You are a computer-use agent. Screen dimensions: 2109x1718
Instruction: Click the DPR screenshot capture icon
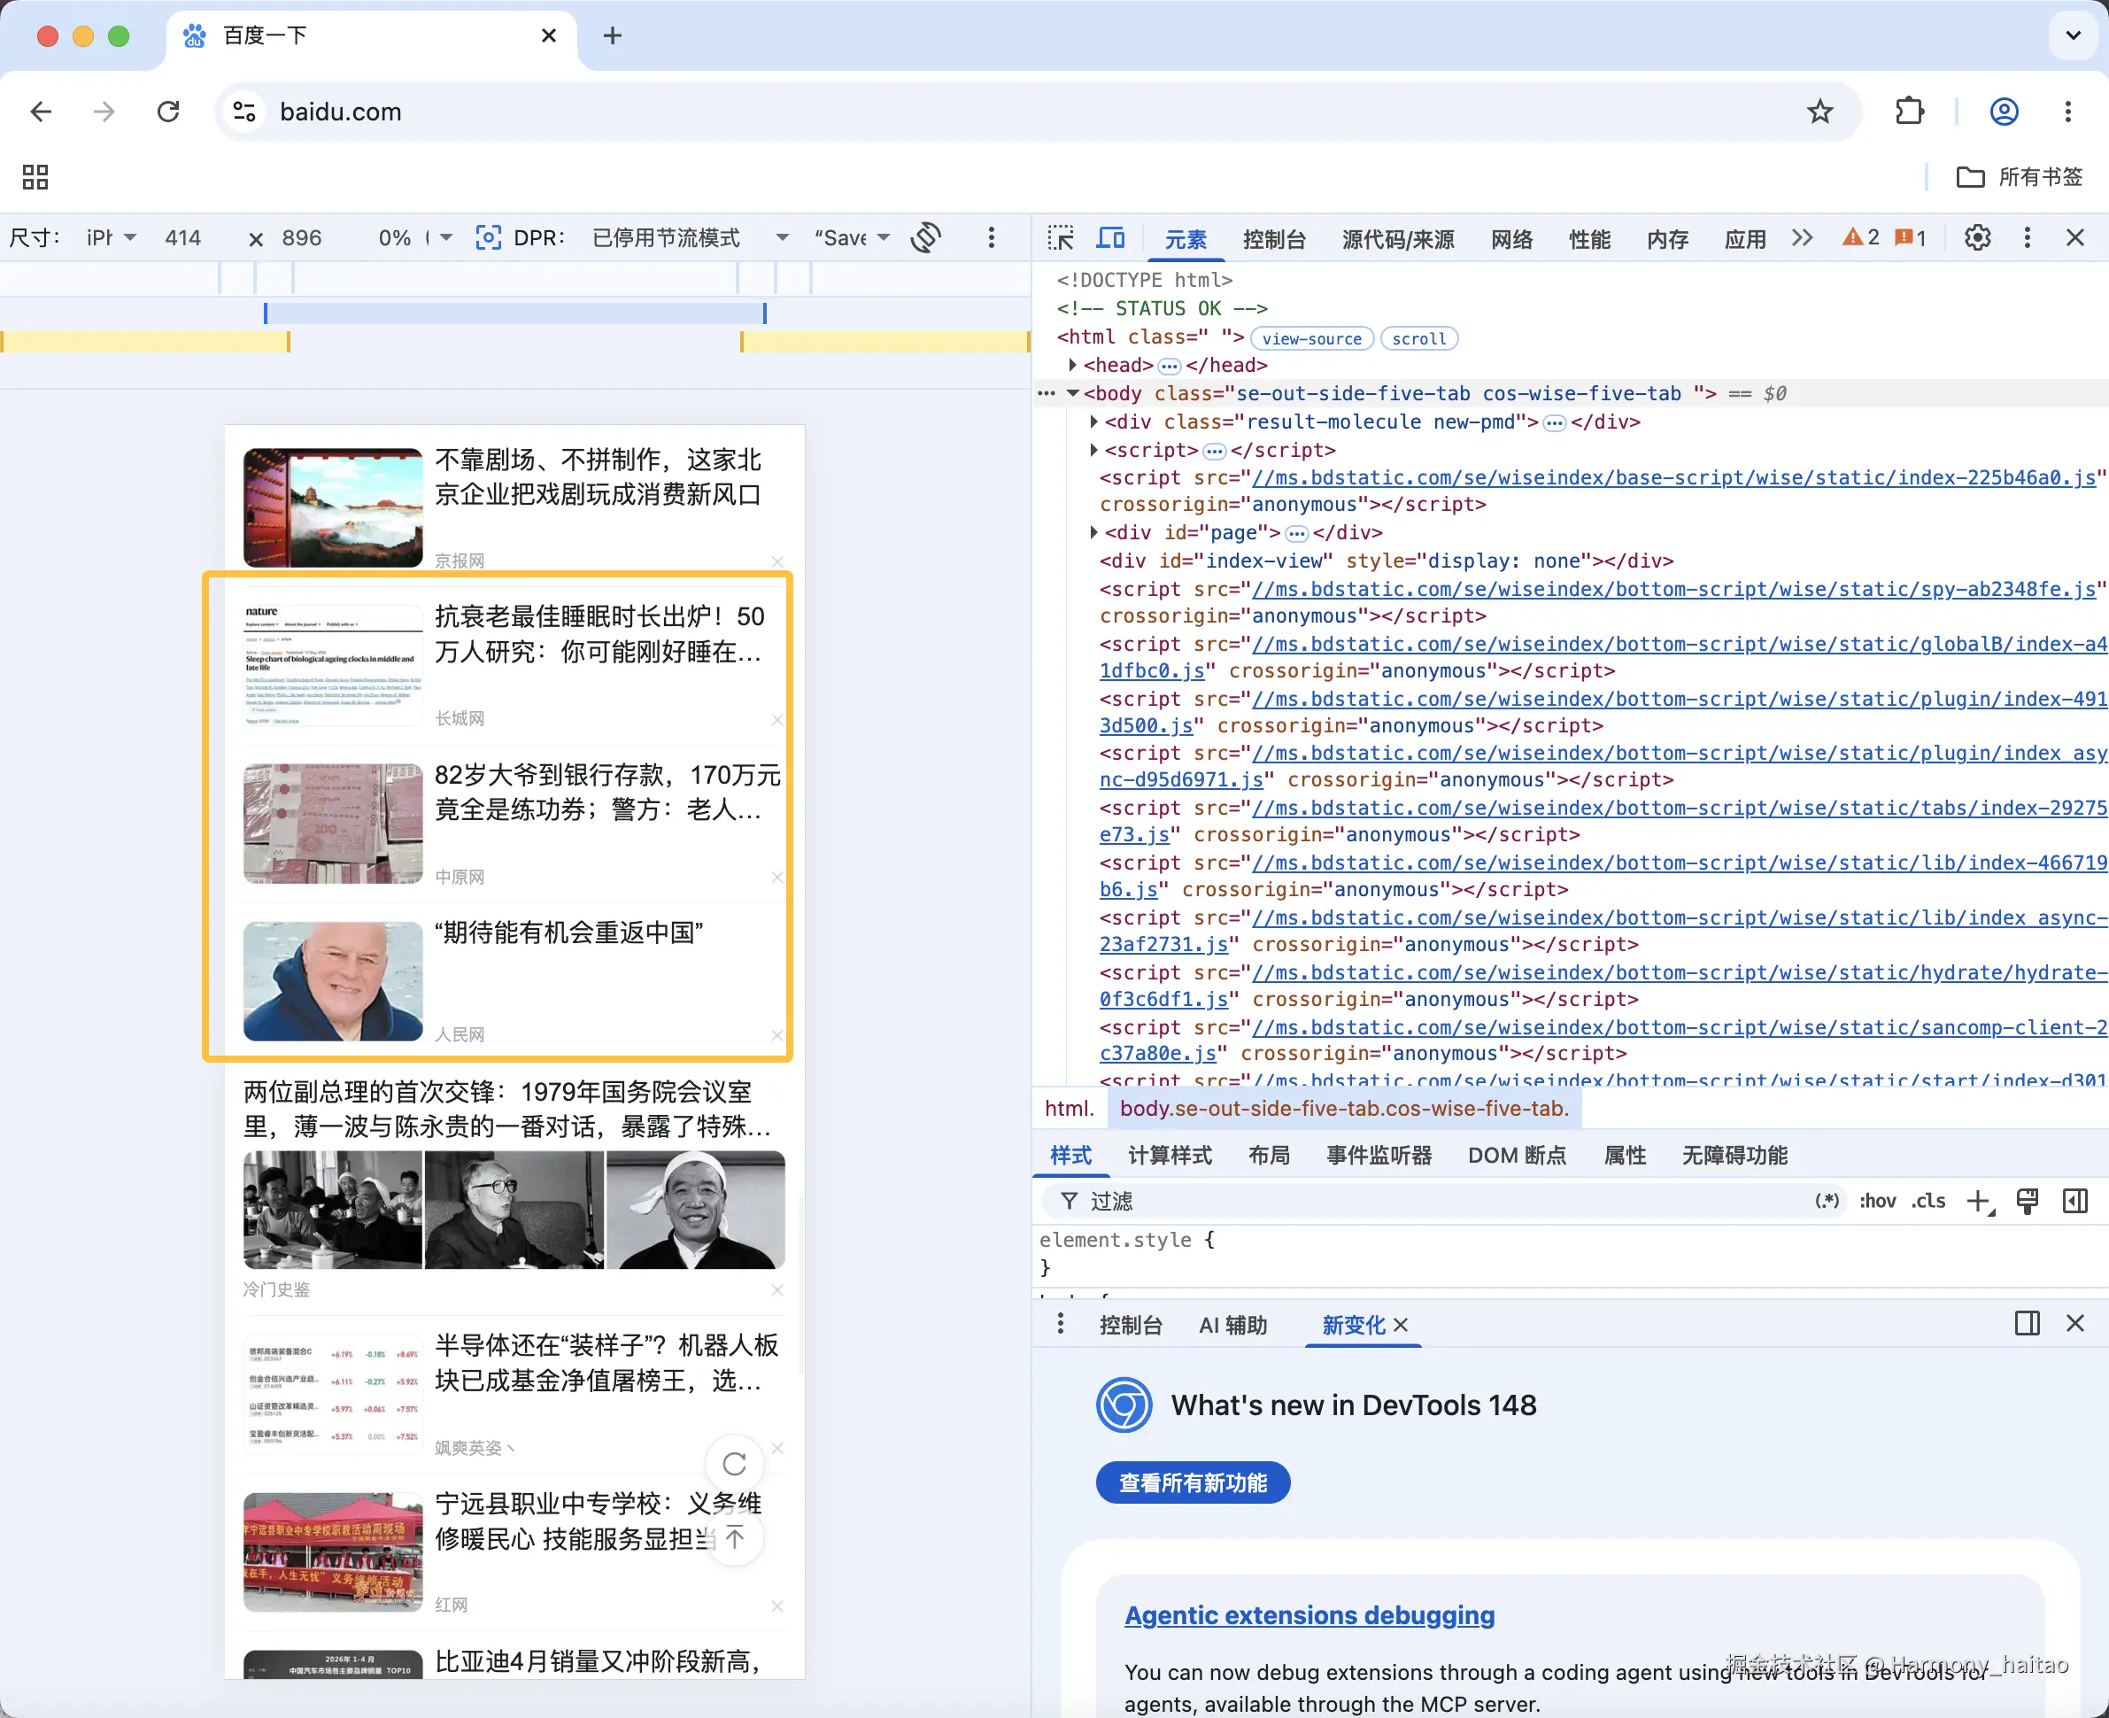click(488, 237)
